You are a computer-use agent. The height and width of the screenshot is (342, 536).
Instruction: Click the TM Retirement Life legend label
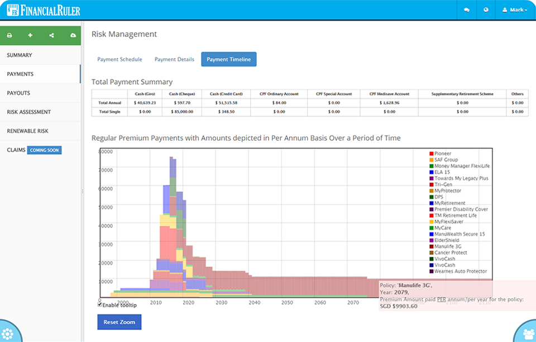[x=456, y=216]
